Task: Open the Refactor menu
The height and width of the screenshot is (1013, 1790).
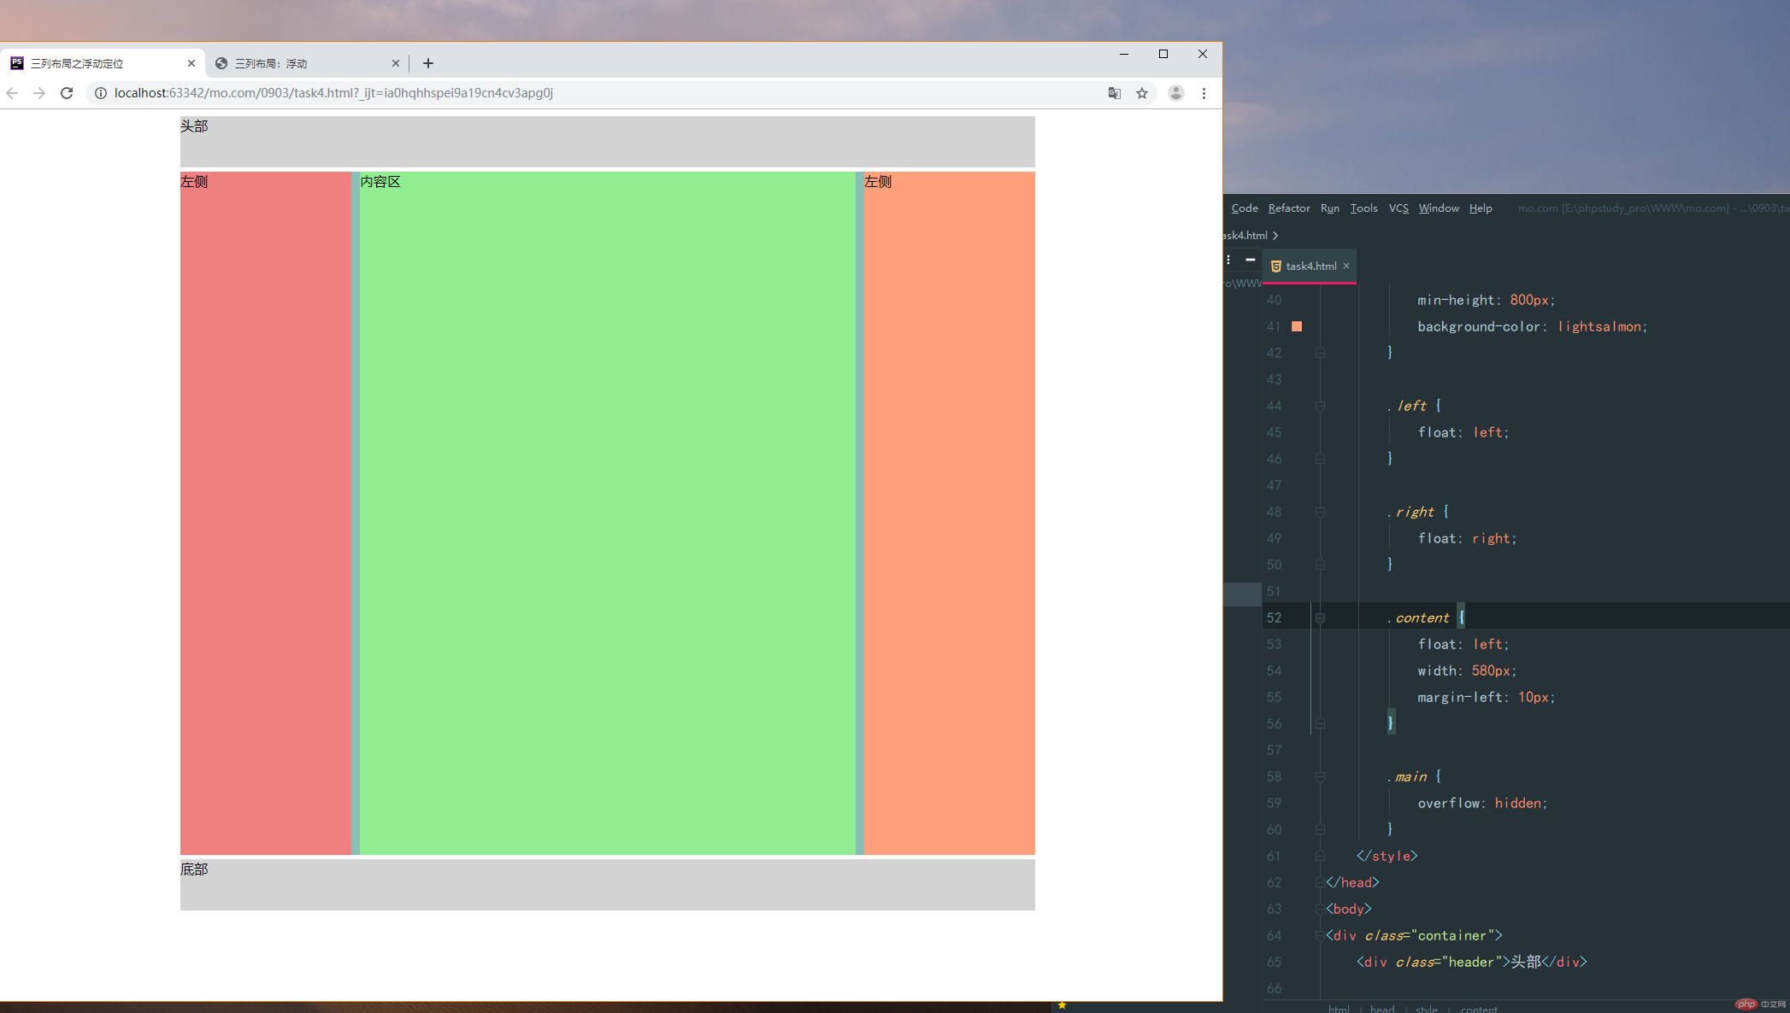Action: pos(1289,208)
